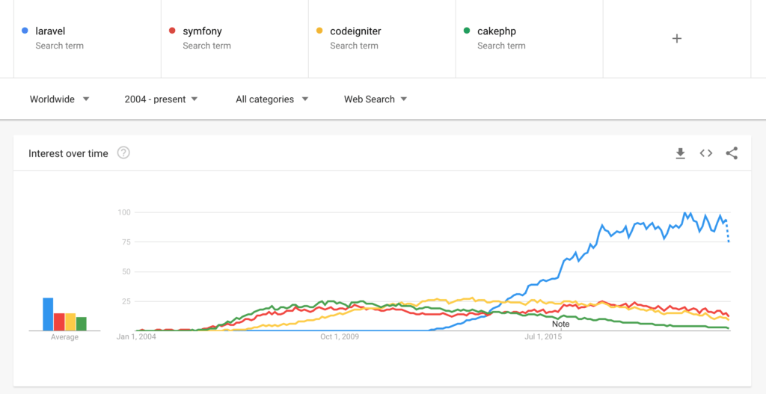Viewport: 766px width, 394px height.
Task: Edit the laravel search term
Action: (88, 39)
